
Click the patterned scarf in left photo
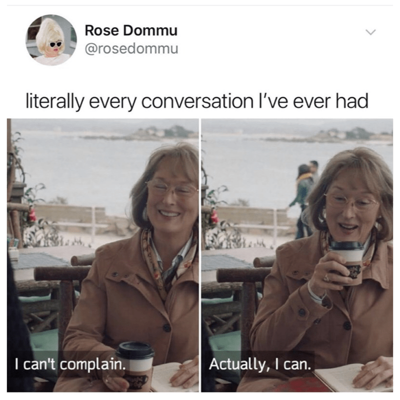coord(167,260)
